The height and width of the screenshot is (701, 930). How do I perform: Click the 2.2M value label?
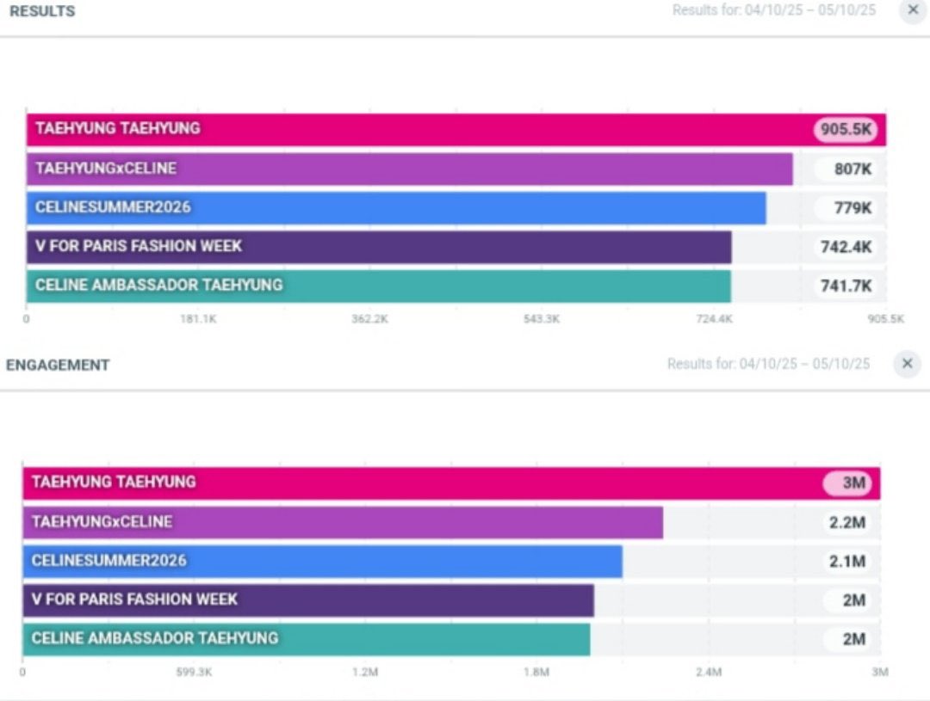847,523
